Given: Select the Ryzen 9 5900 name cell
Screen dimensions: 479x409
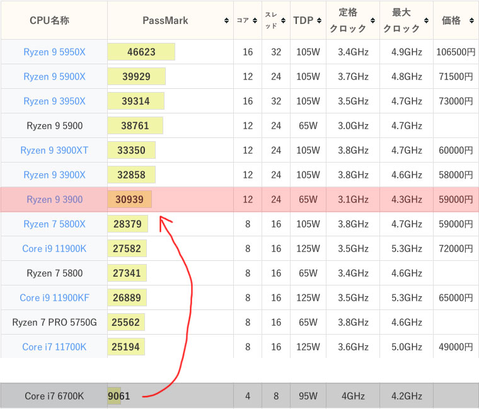Looking at the screenshot, I should [x=54, y=125].
